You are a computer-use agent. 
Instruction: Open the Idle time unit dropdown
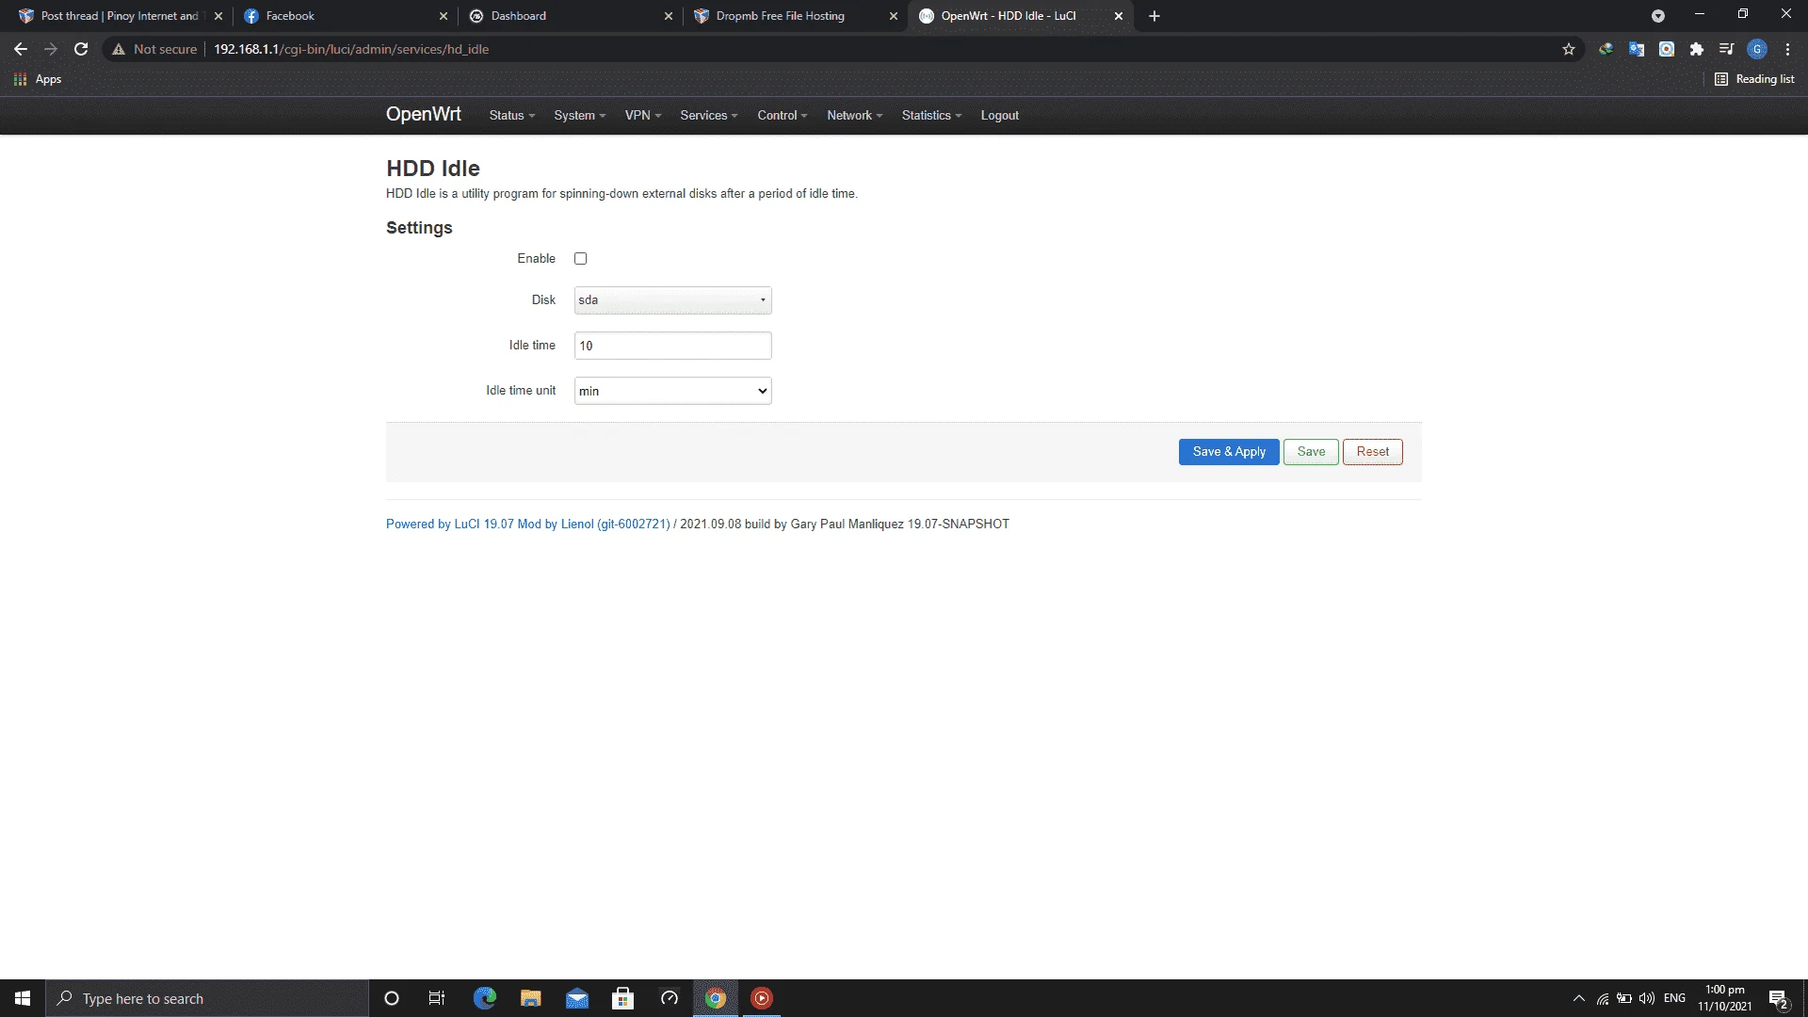tap(672, 391)
